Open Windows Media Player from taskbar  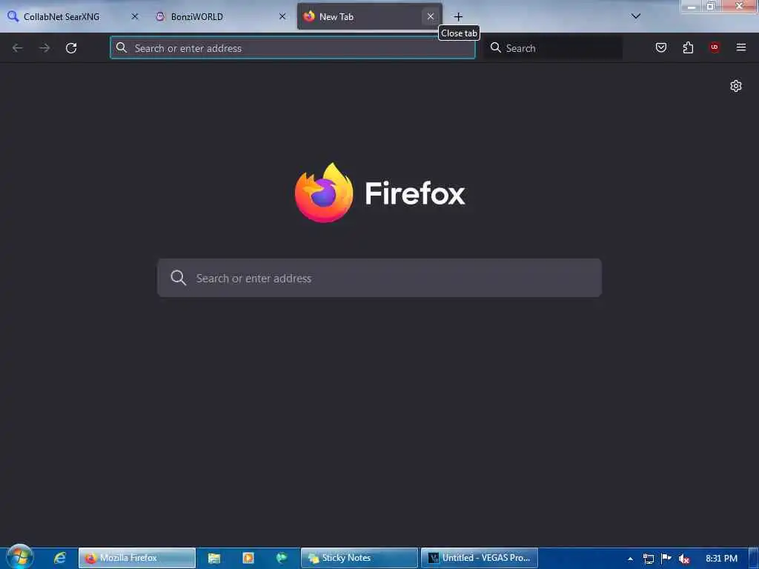tap(248, 558)
